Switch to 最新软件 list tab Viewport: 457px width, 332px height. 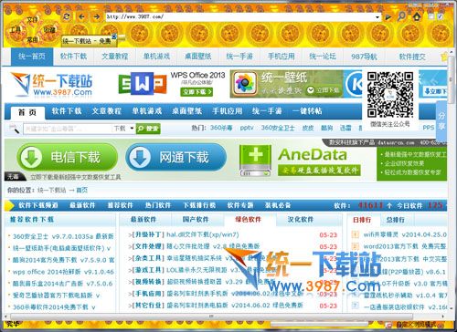(143, 220)
